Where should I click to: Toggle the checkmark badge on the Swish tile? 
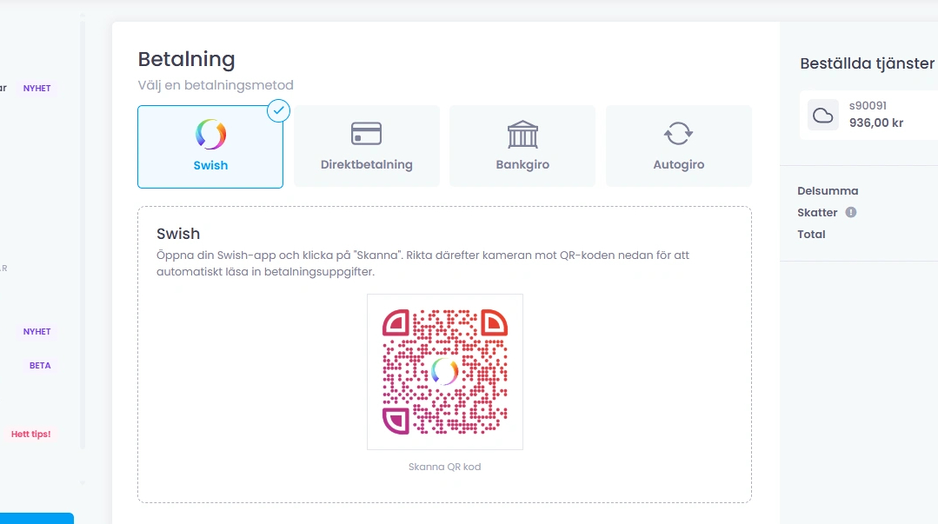point(278,110)
